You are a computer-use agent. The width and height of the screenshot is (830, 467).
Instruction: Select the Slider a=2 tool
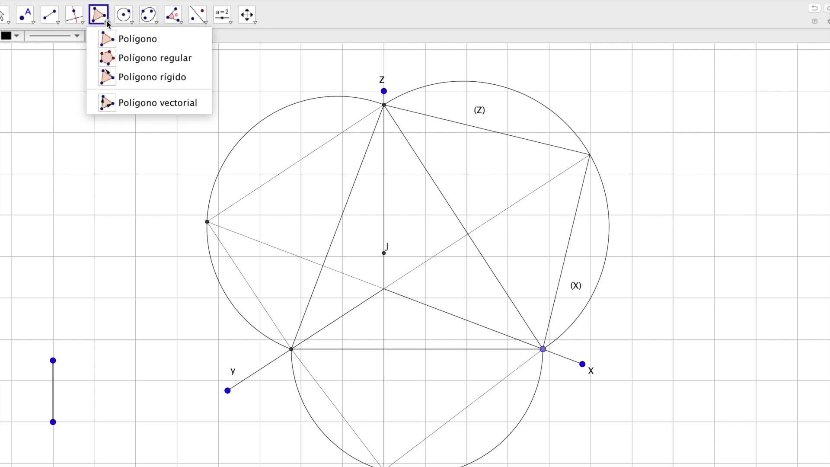pos(222,15)
